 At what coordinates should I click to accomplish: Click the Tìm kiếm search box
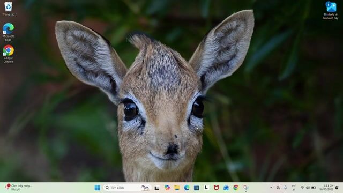127,188
